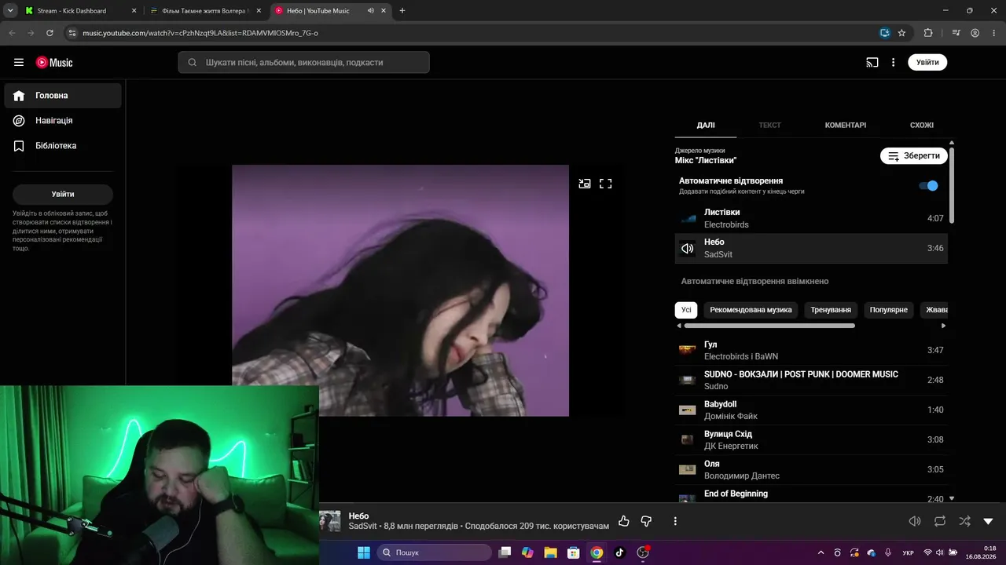Open browser media controls icon
This screenshot has width=1006, height=565.
pyautogui.click(x=956, y=33)
